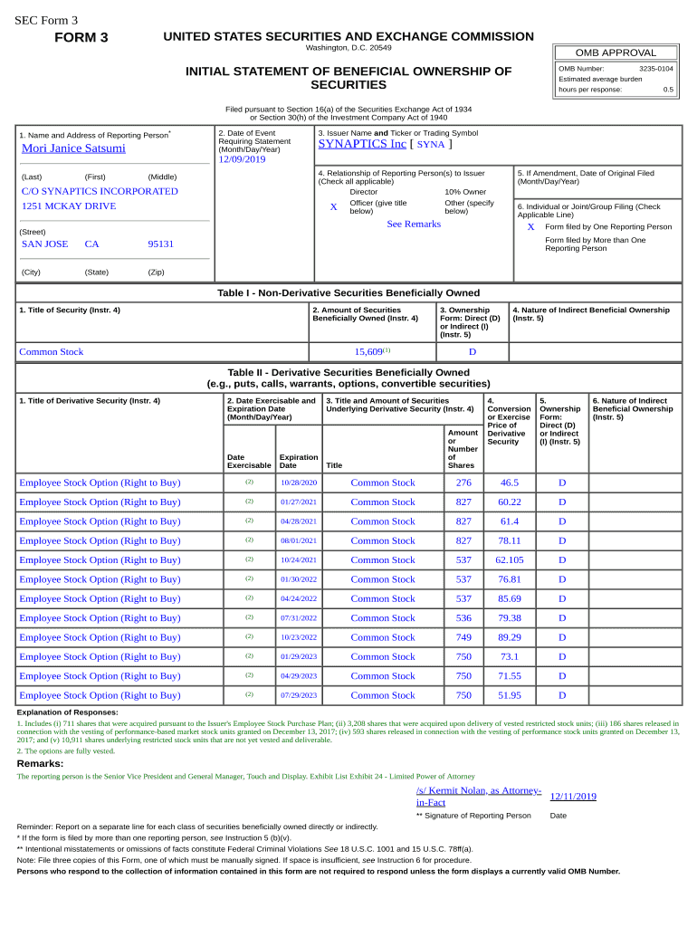Click the signature date 12/11/2019

(x=573, y=797)
